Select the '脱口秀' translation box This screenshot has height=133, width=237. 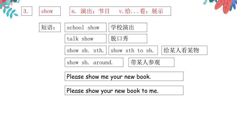click(x=128, y=38)
